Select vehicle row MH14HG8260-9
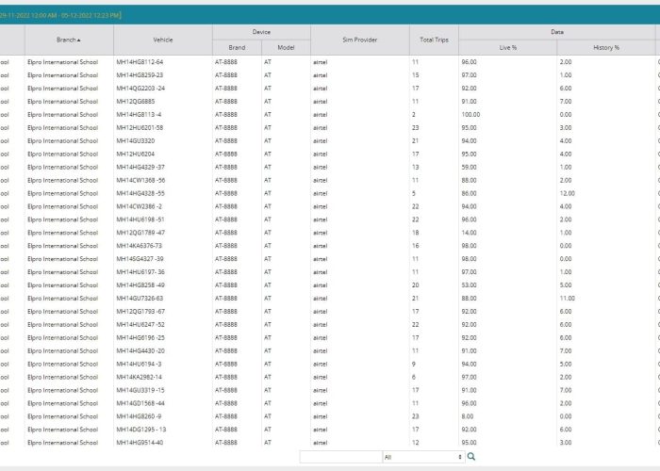Image resolution: width=660 pixels, height=471 pixels. (139, 416)
